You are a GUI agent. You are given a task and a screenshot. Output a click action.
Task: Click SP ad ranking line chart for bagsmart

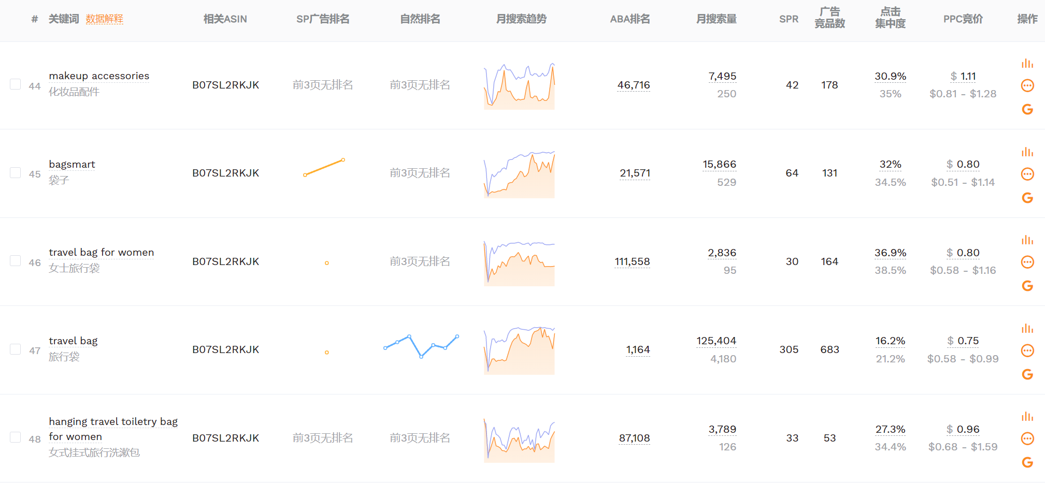coord(324,167)
